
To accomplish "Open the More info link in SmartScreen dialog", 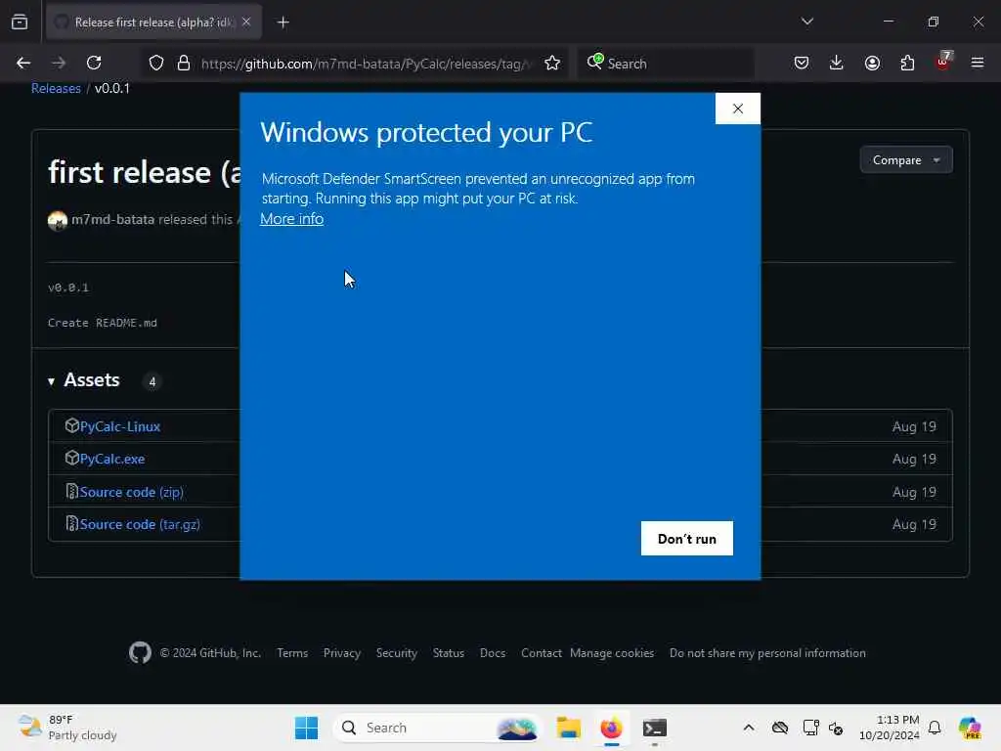I will [x=291, y=218].
